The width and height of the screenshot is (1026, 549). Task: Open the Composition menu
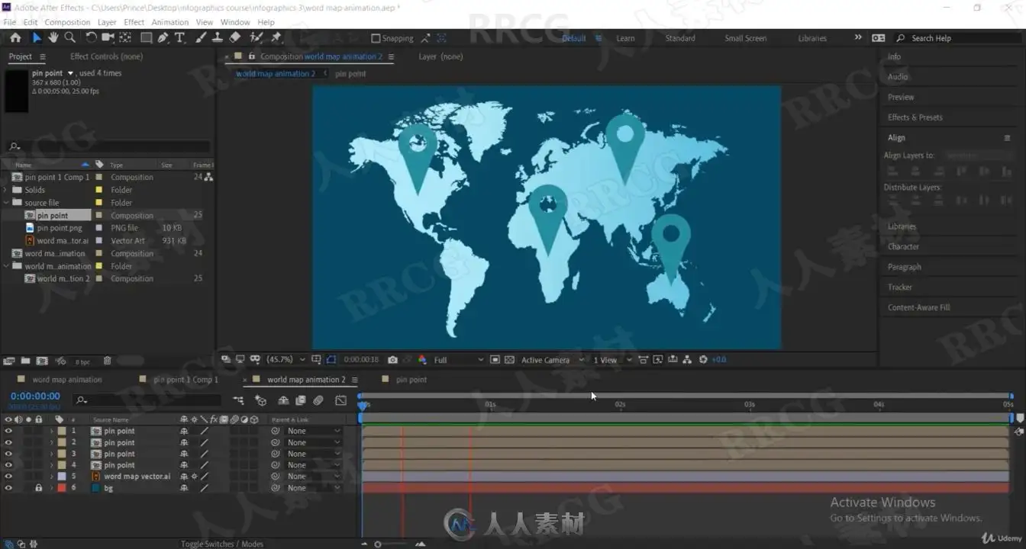point(67,22)
